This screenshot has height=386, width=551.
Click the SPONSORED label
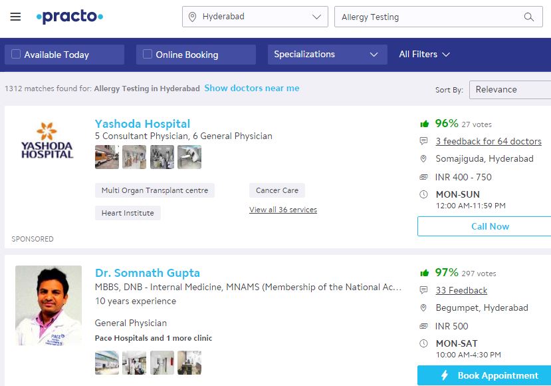33,239
